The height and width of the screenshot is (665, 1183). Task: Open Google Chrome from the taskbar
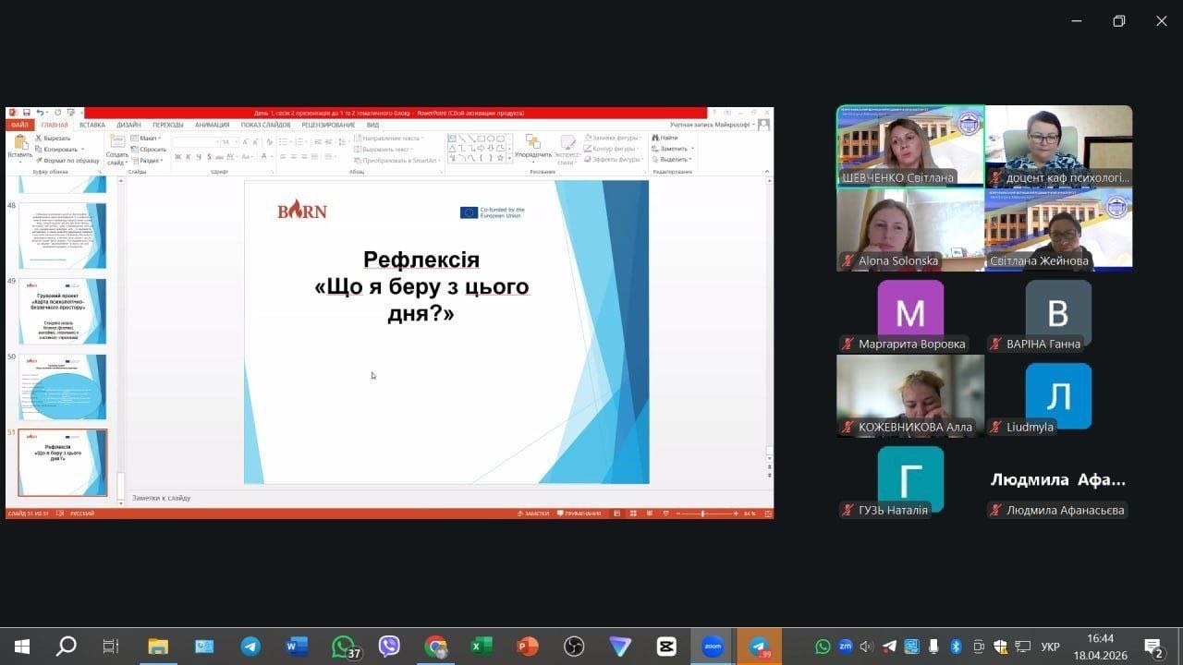coord(435,647)
